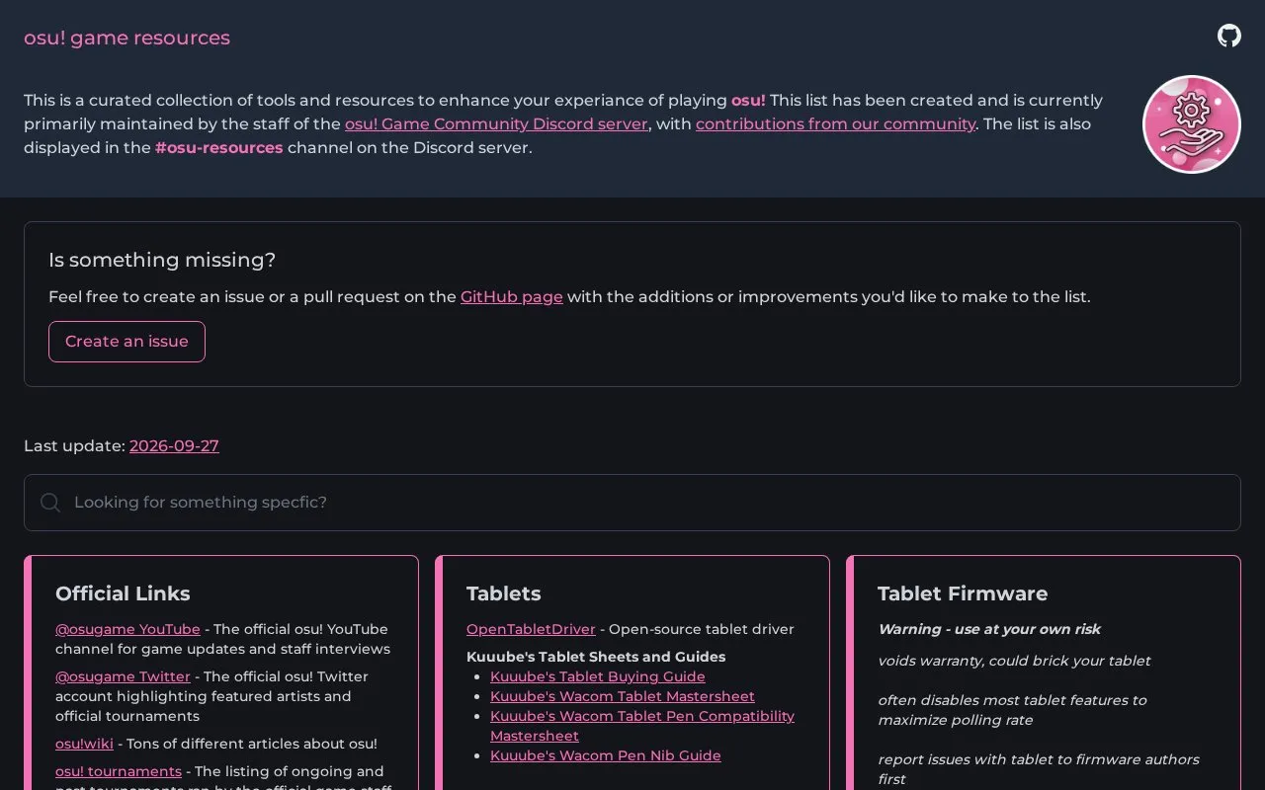Click the pink resources logo image
1265x790 pixels.
pyautogui.click(x=1191, y=124)
